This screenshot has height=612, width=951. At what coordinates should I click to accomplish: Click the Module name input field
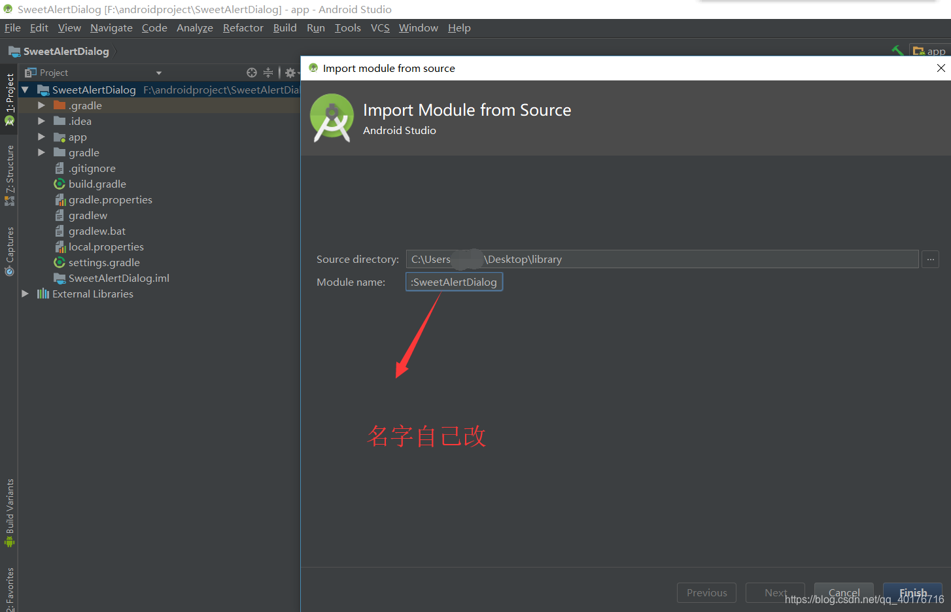(454, 282)
